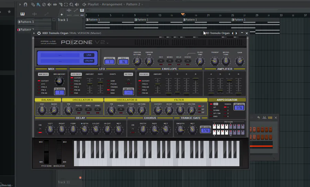Viewport: 310px width, 187px height.
Task: Open the Playlist speaker dropdown before title
Action: click(84, 4)
